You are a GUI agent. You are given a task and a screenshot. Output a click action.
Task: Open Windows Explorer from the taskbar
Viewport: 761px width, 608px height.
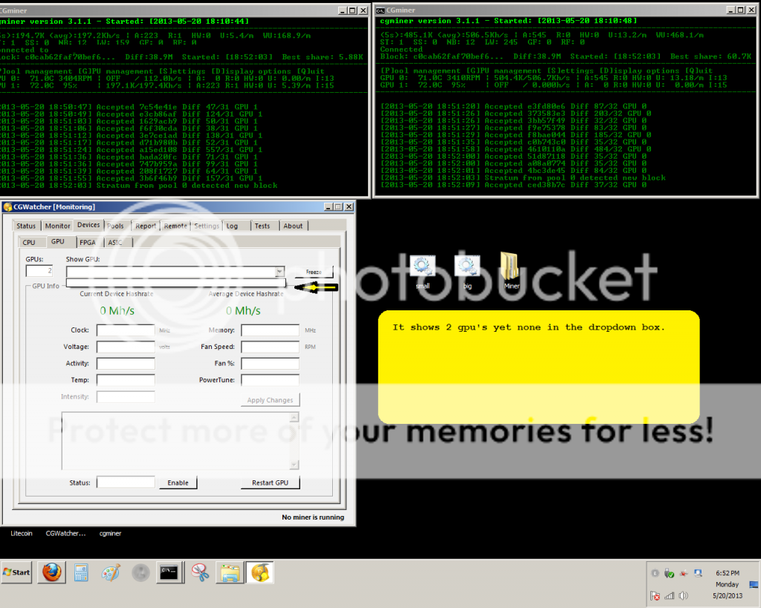coord(230,573)
